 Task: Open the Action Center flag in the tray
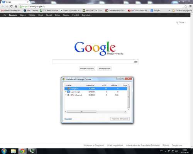point(169,151)
